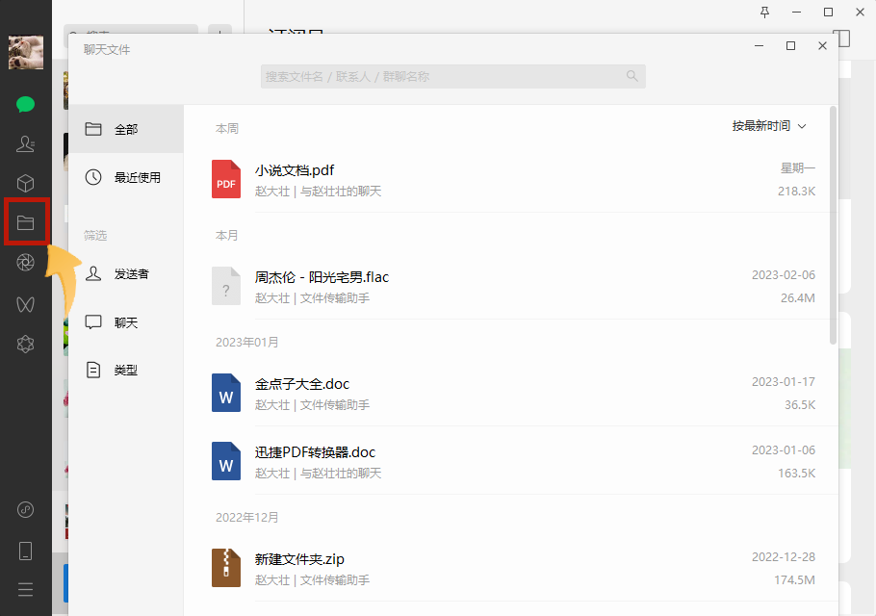Click the pin icon in main window title bar
This screenshot has height=616, width=876.
765,12
